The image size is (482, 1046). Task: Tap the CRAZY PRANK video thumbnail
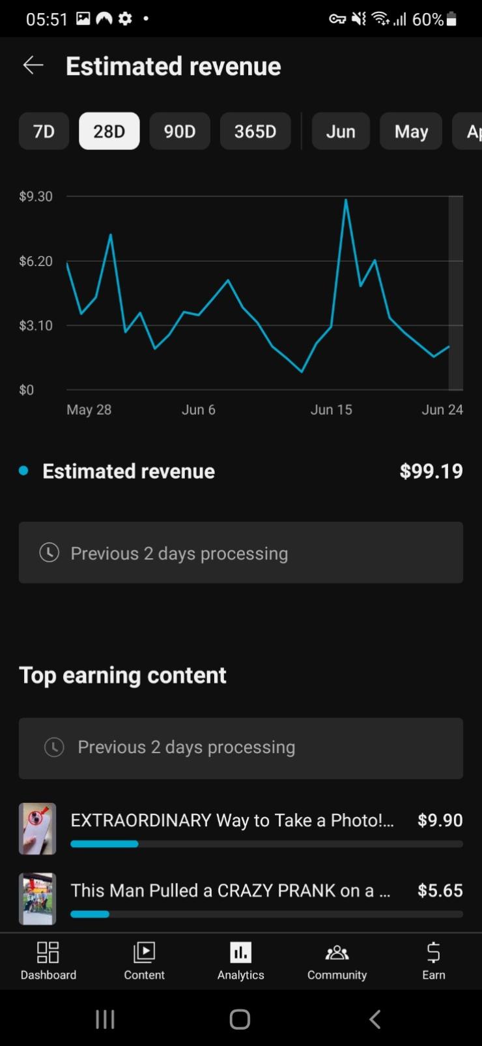(x=37, y=899)
